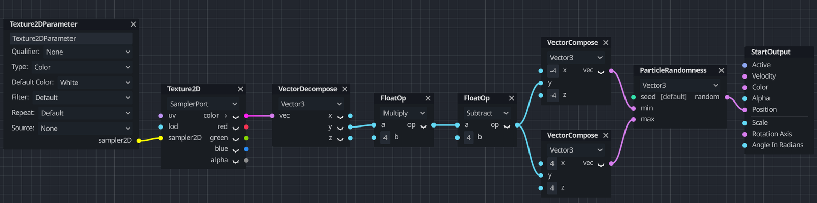Edit the z value -4 in top VectorCompose
This screenshot has height=203, width=817.
click(x=553, y=95)
